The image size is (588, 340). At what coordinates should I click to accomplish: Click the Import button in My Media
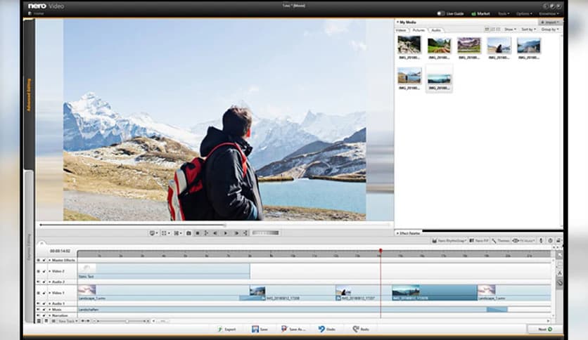(550, 22)
